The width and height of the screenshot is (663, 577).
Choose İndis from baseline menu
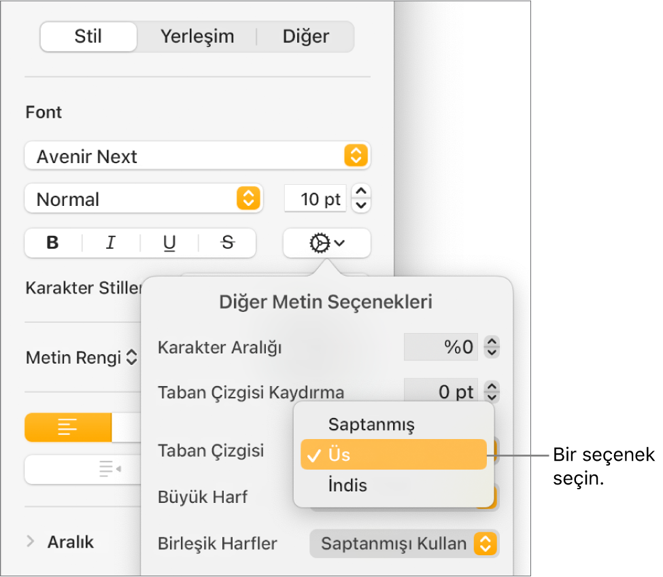coord(394,485)
